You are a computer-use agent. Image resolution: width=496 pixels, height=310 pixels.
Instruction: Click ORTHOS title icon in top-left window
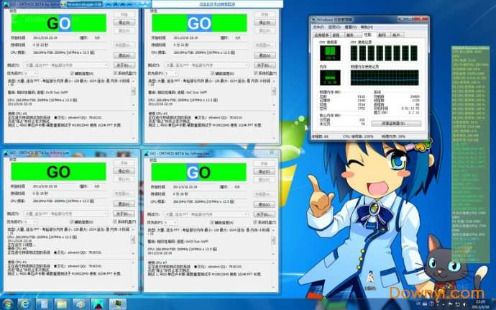pos(6,4)
